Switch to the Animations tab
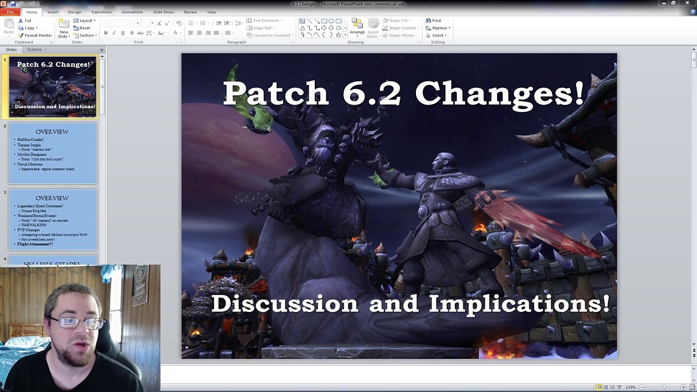The width and height of the screenshot is (697, 392). [132, 12]
